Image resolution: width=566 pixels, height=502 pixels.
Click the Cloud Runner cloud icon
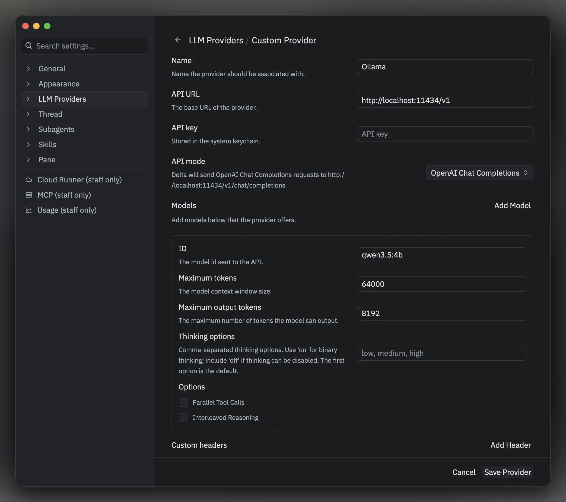[x=28, y=180]
